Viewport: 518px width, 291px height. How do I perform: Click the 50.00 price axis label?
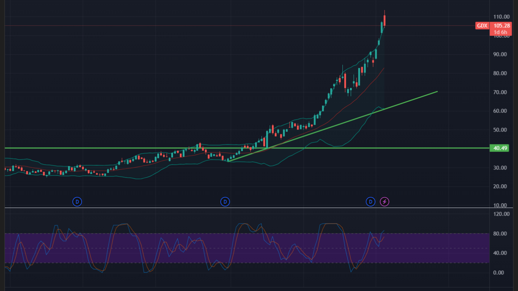point(501,130)
